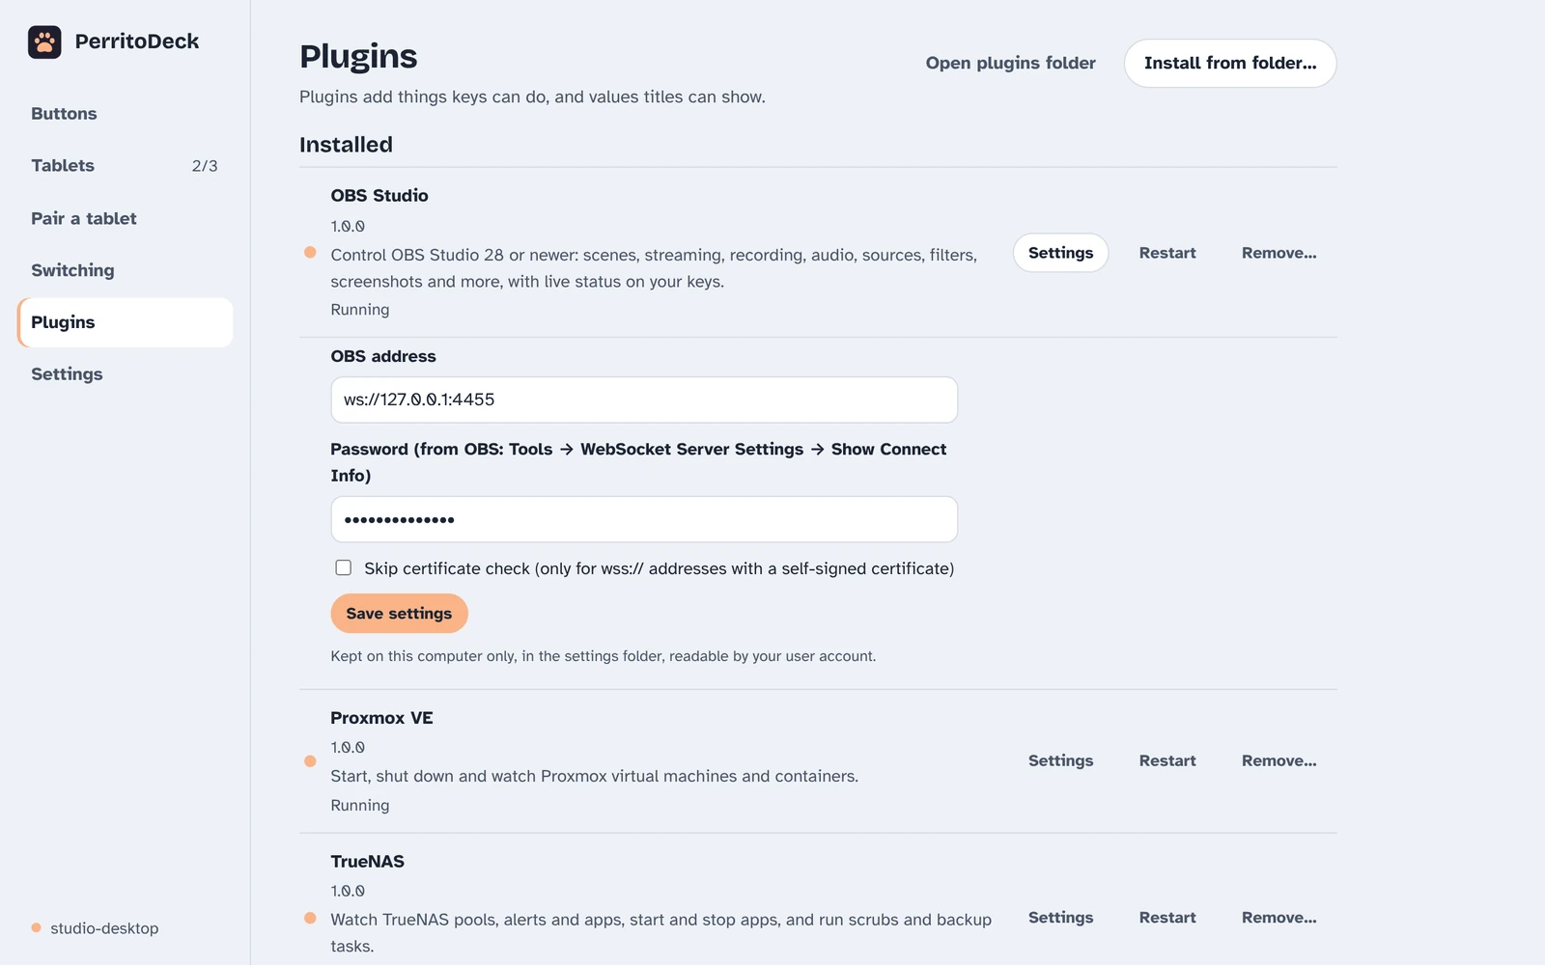Image resolution: width=1545 pixels, height=965 pixels.
Task: Open Proxmox VE Settings
Action: pyautogui.click(x=1060, y=760)
